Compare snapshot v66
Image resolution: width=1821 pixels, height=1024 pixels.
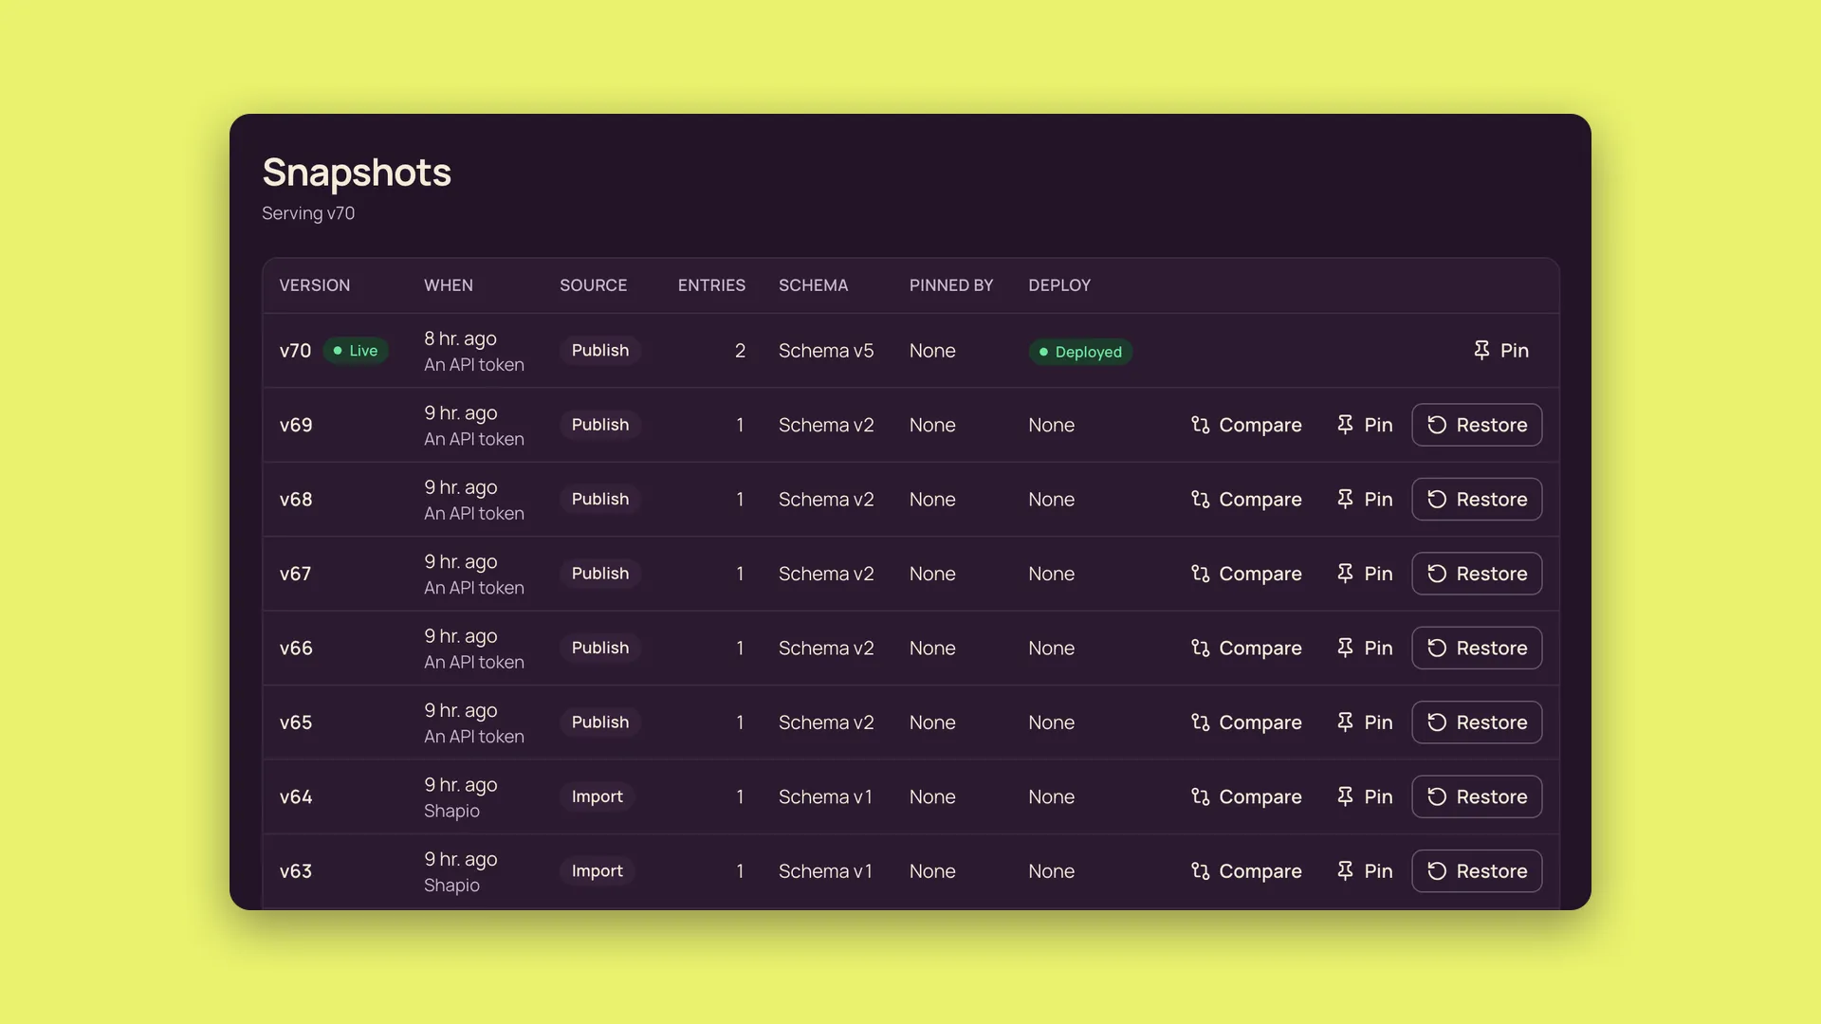pyautogui.click(x=1246, y=649)
